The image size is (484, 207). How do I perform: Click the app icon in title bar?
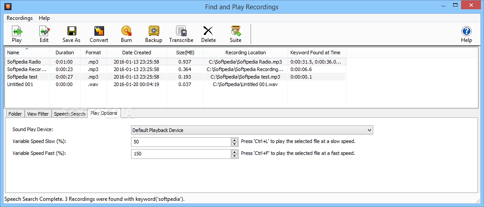[x=7, y=6]
